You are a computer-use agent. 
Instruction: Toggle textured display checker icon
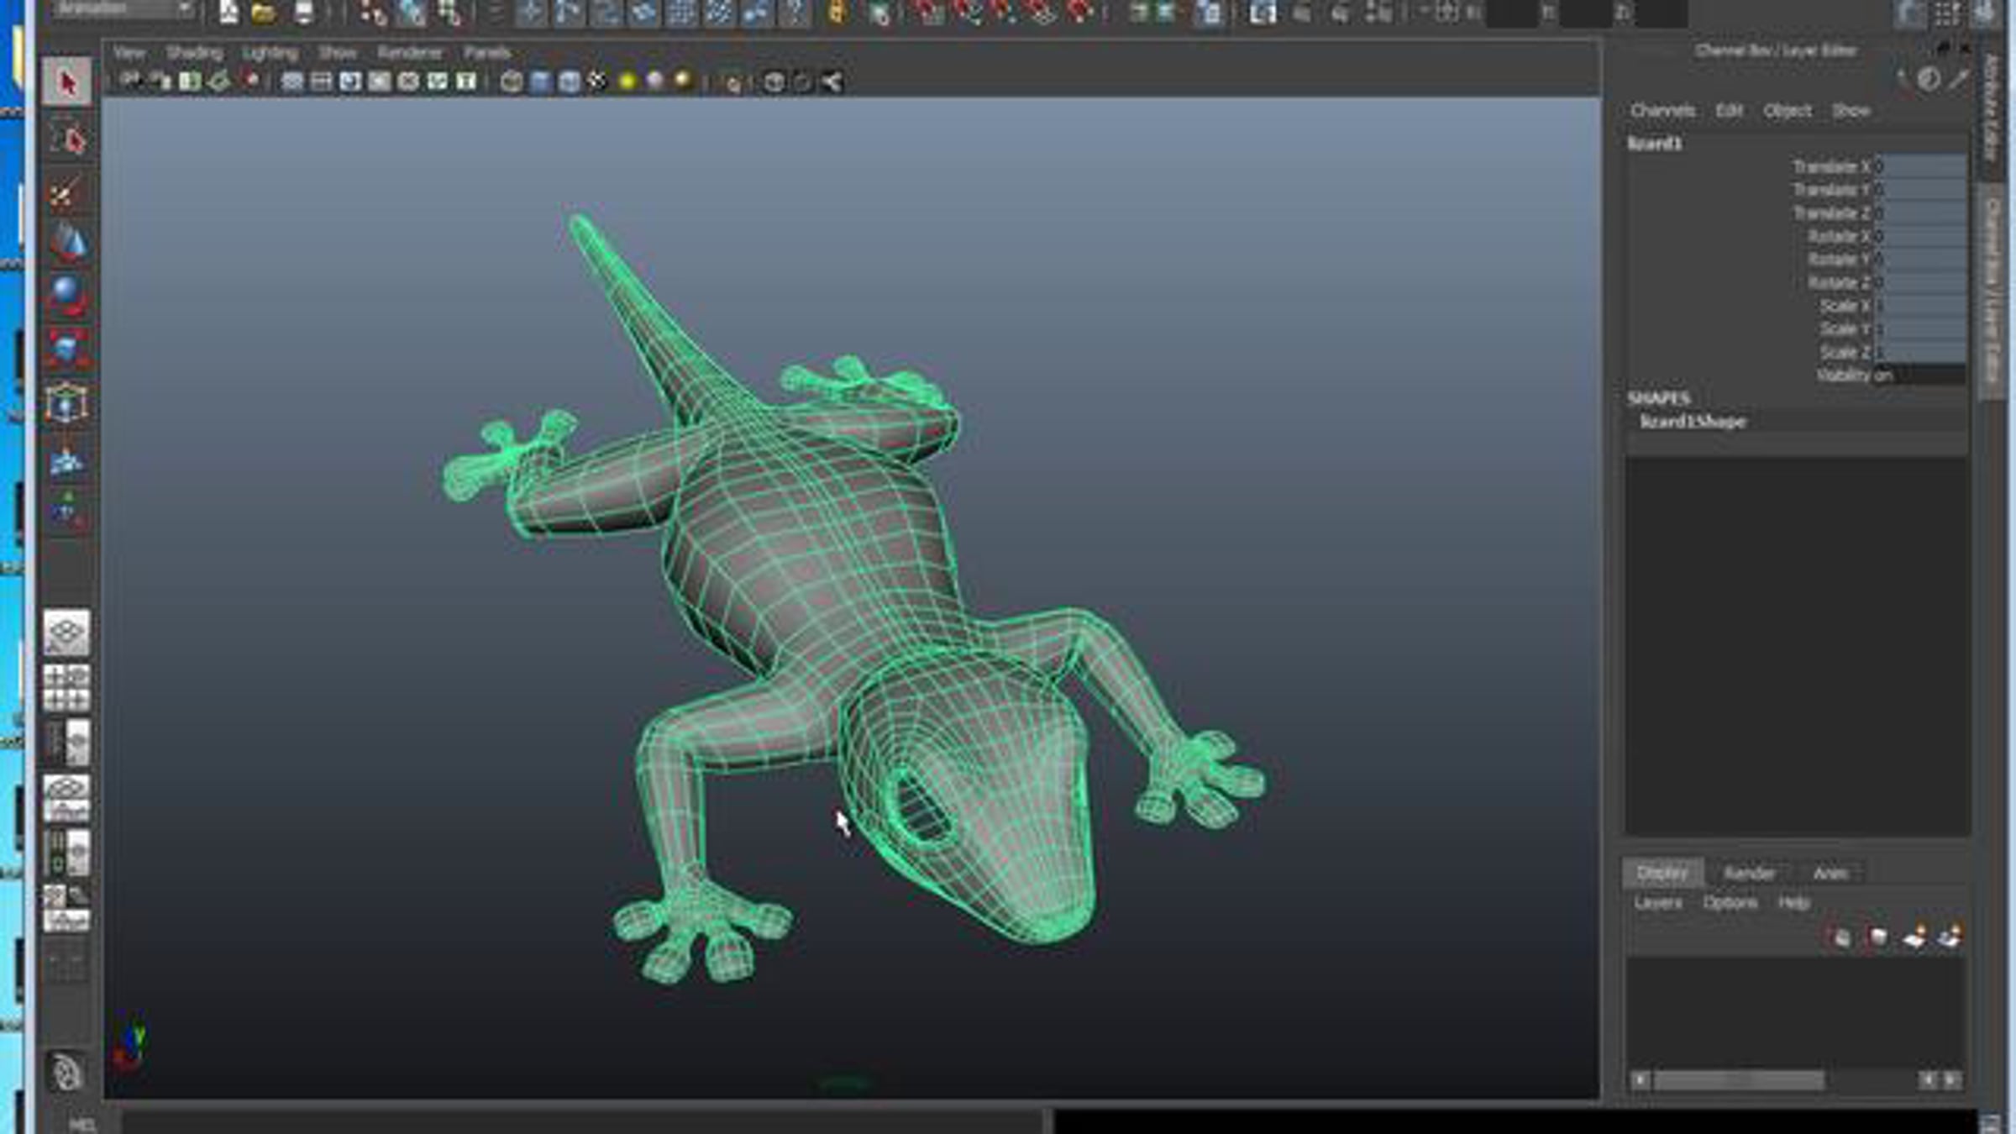pyautogui.click(x=596, y=81)
